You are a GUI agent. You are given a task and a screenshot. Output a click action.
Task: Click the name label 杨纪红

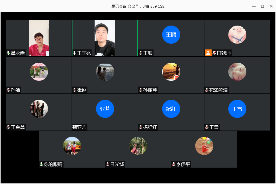(150, 127)
